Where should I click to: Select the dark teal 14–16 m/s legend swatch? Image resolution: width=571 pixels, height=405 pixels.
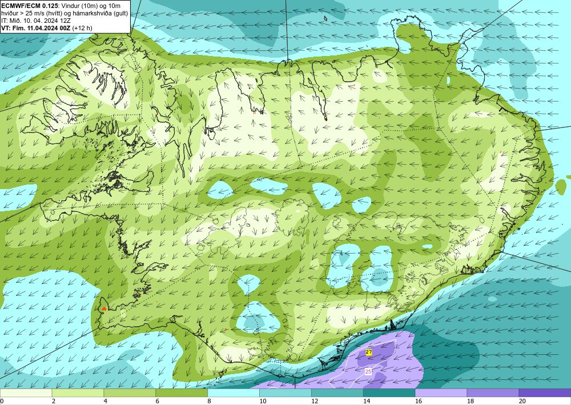tap(389, 393)
